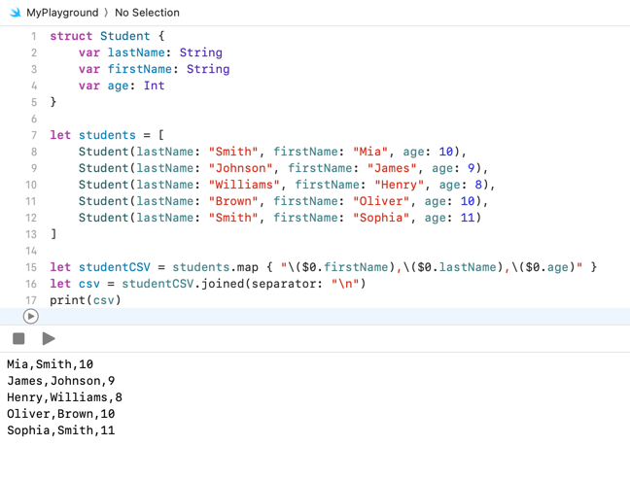Open the No Selection breadcrumb menu
Viewport: 630px width, 480px height.
147,13
